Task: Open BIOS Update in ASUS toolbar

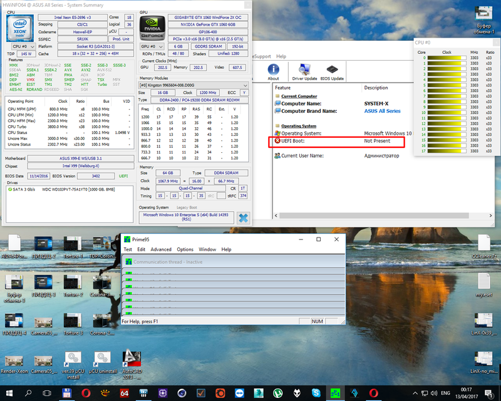Action: click(x=332, y=72)
